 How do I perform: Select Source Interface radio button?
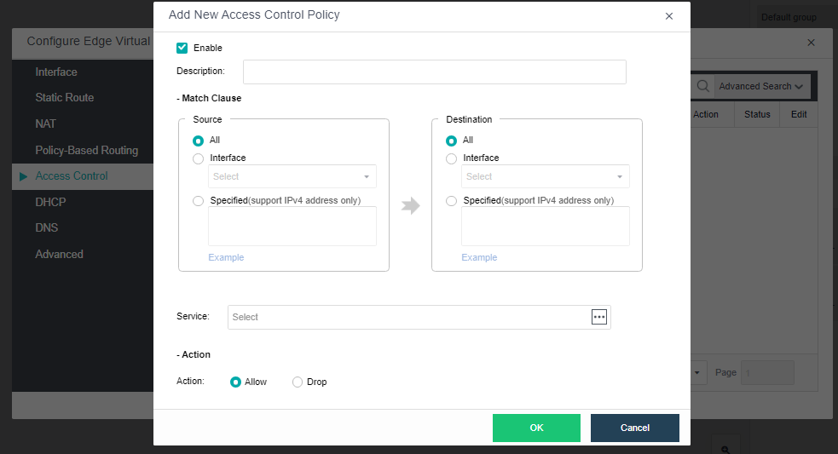pyautogui.click(x=199, y=158)
